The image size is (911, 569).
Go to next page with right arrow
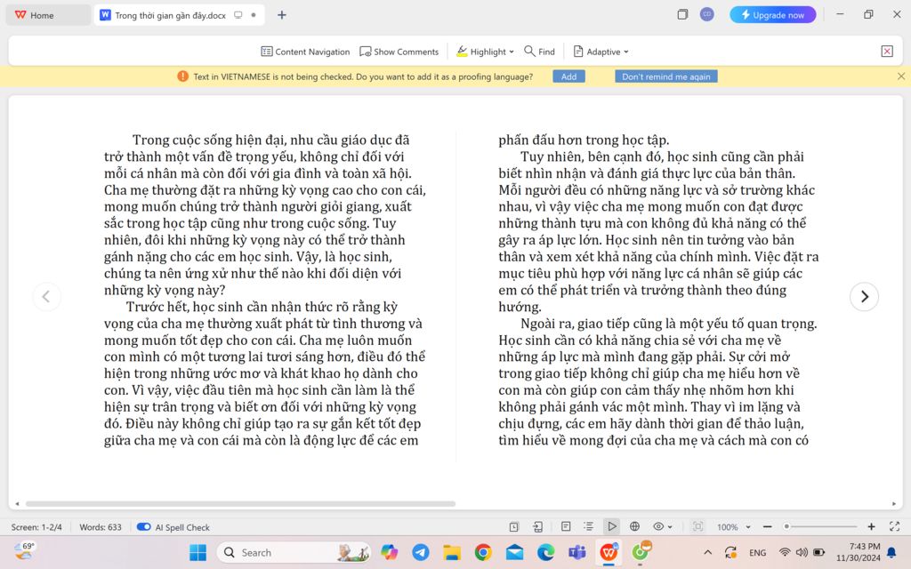[x=864, y=297]
